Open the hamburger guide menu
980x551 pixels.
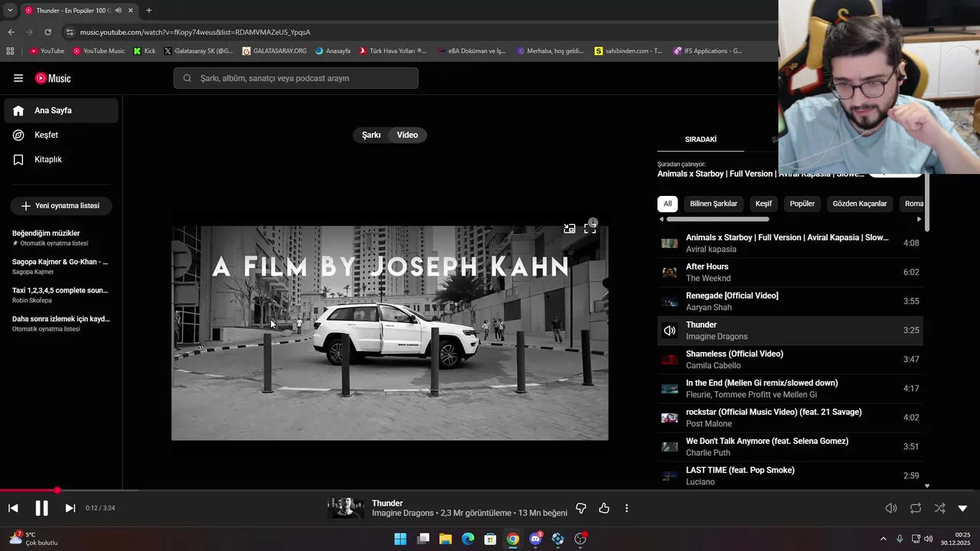18,78
